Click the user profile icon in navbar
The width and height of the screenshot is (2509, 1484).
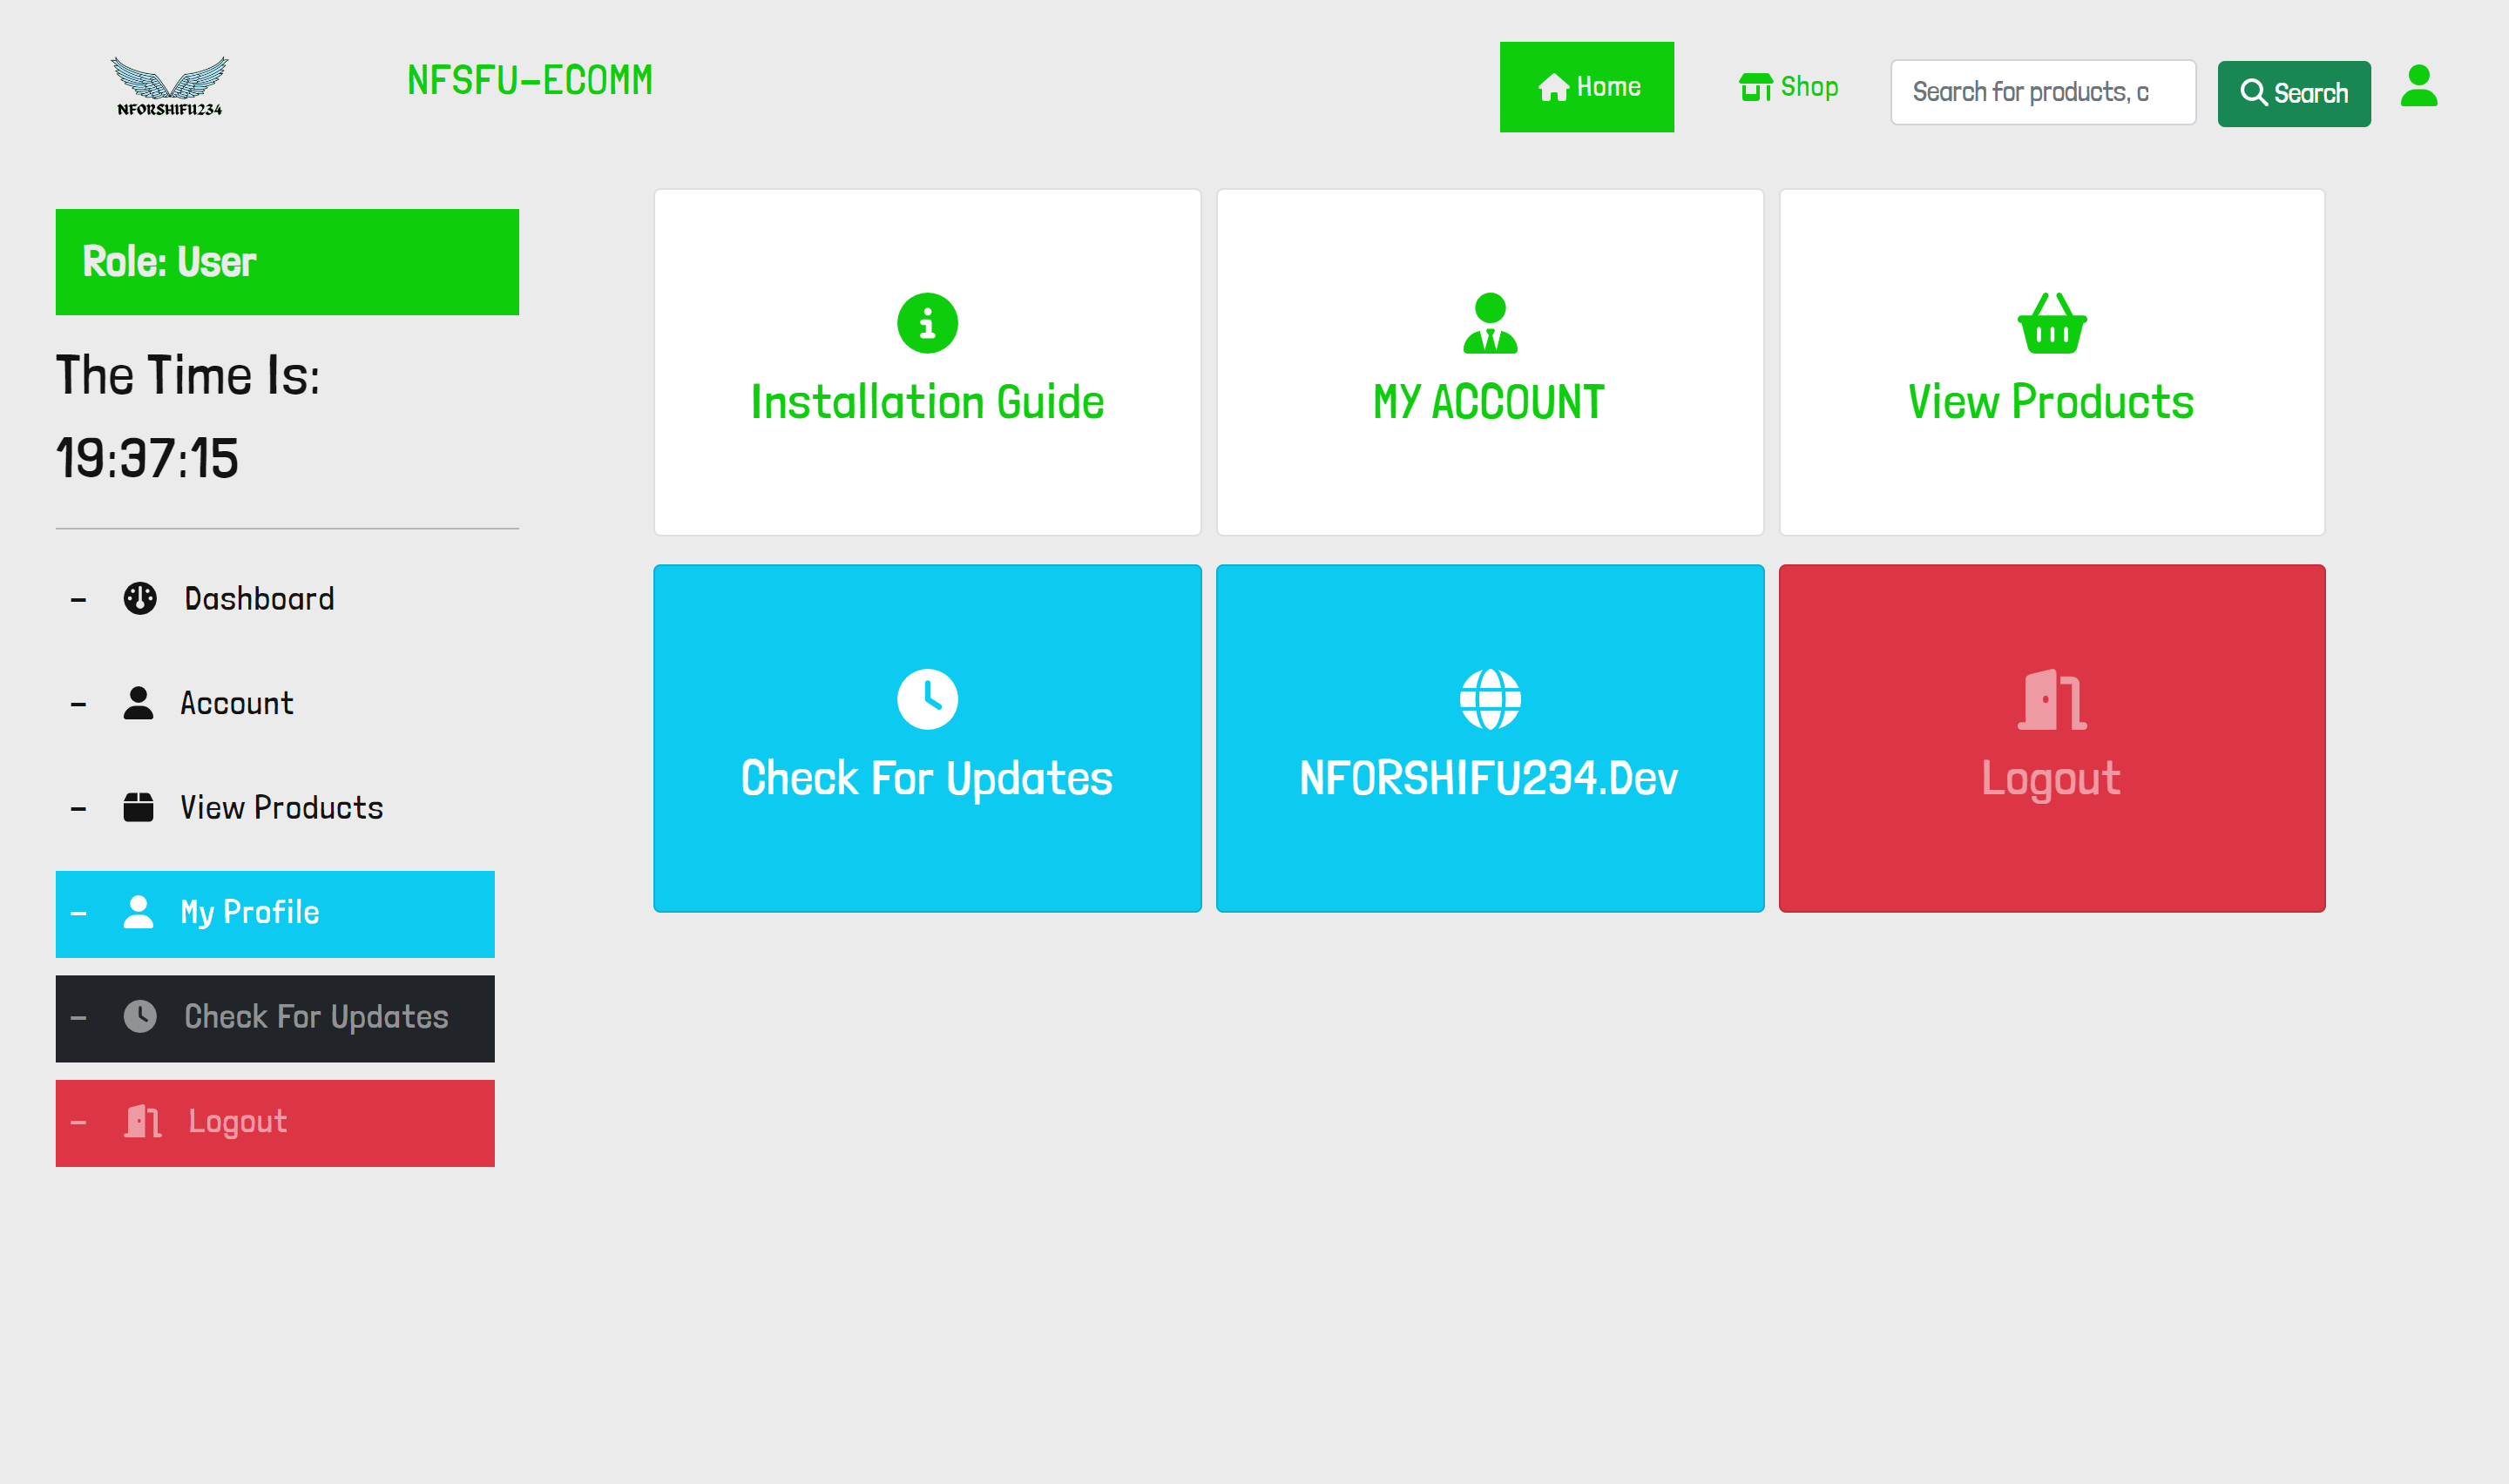(x=2419, y=86)
